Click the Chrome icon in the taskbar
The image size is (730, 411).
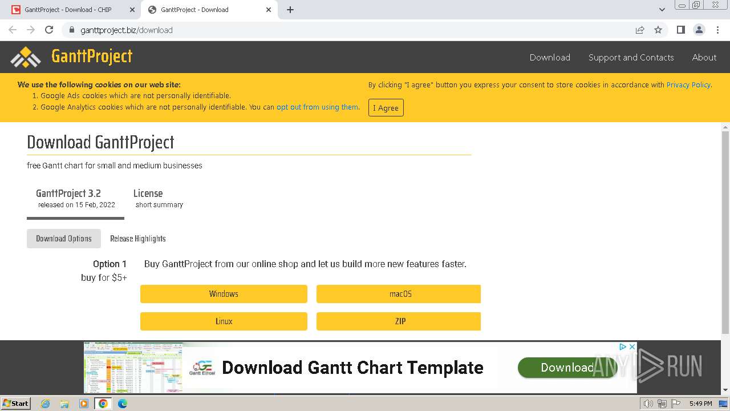tap(103, 404)
